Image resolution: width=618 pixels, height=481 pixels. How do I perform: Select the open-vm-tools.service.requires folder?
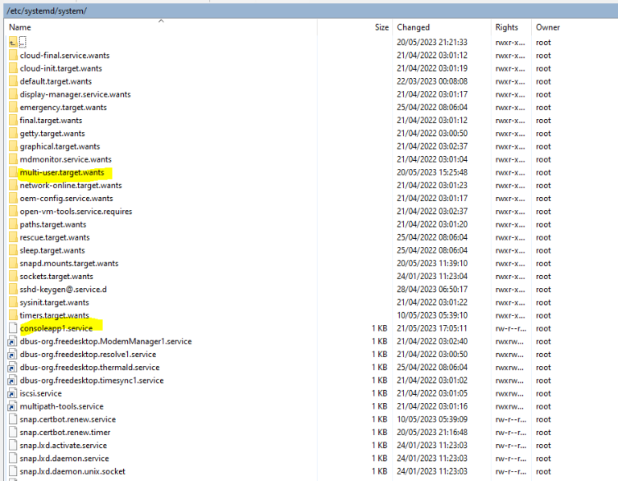pyautogui.click(x=76, y=212)
